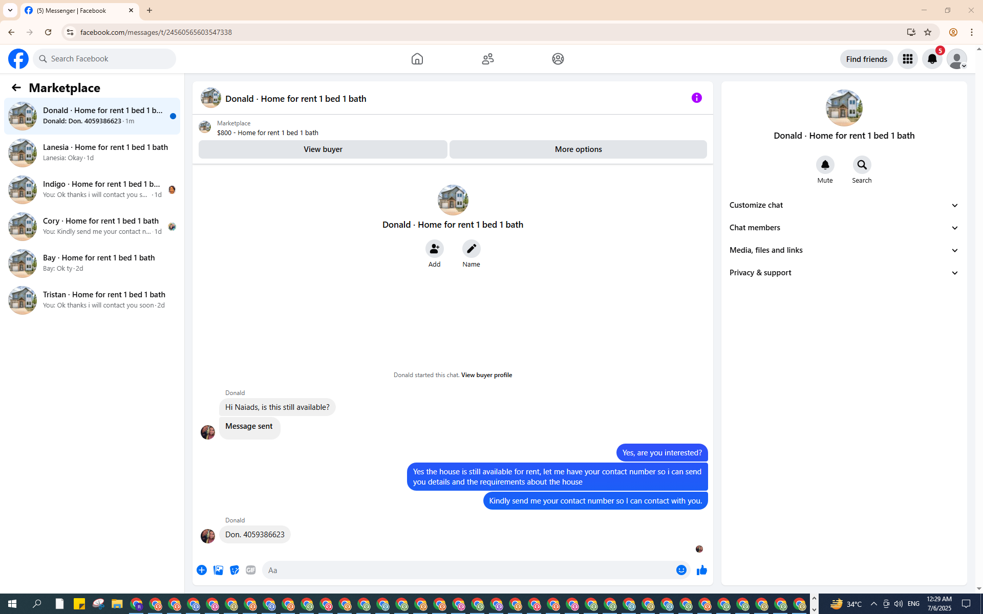
Task: Expand the Customize chat section
Action: point(844,205)
